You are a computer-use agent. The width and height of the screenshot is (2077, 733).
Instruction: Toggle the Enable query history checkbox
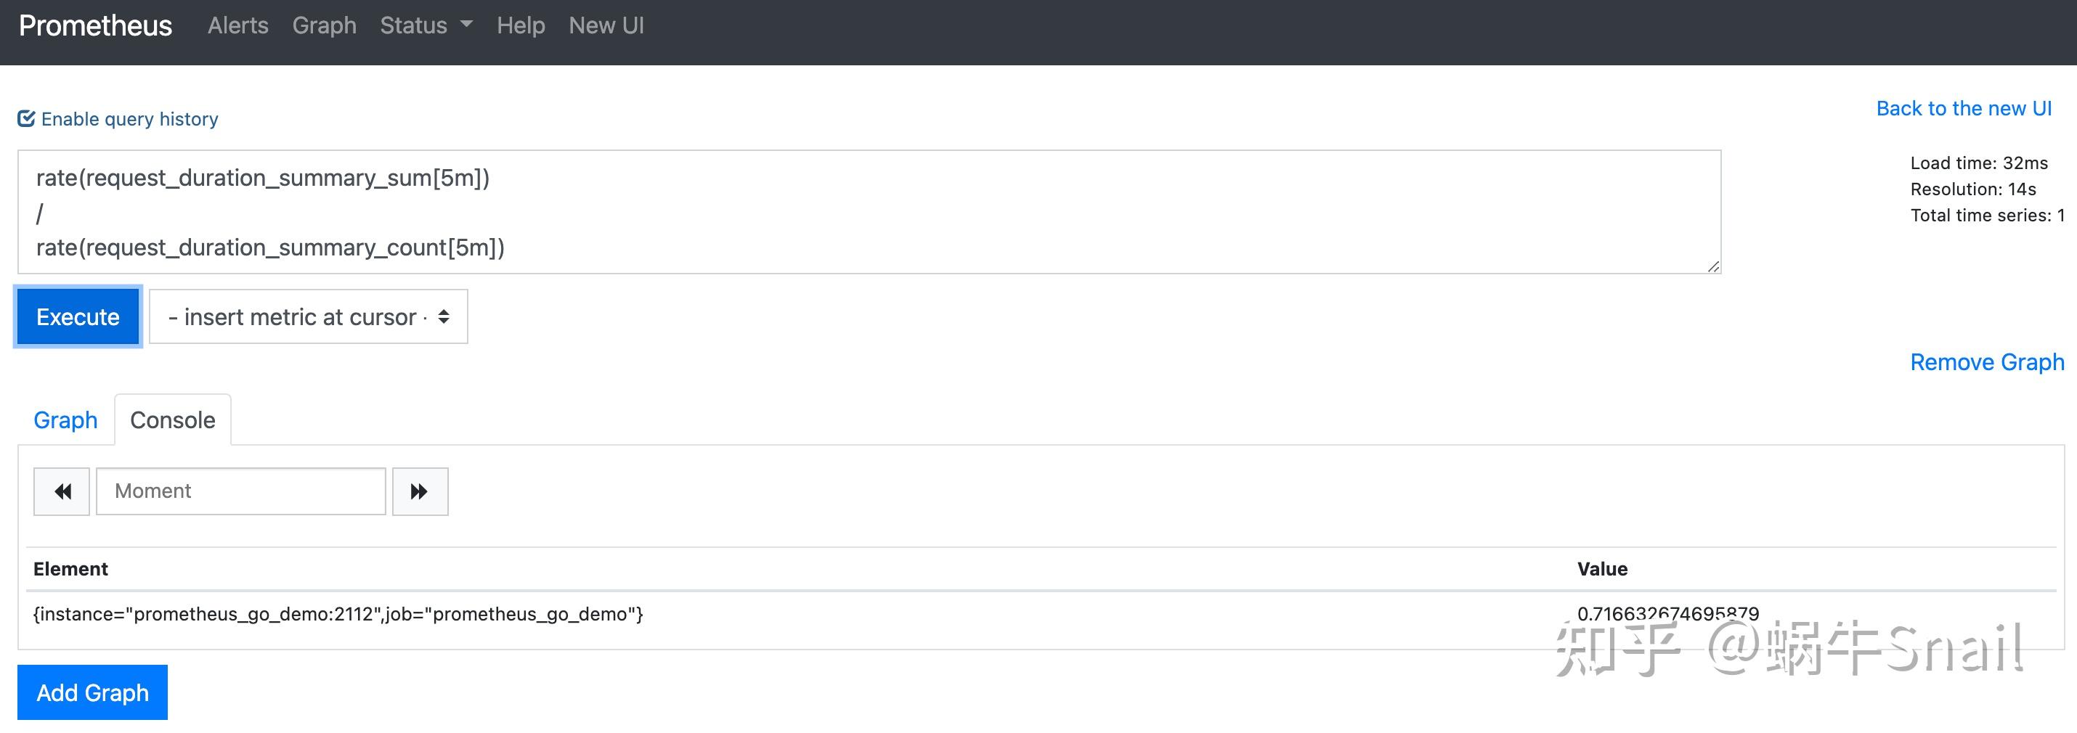[x=27, y=119]
